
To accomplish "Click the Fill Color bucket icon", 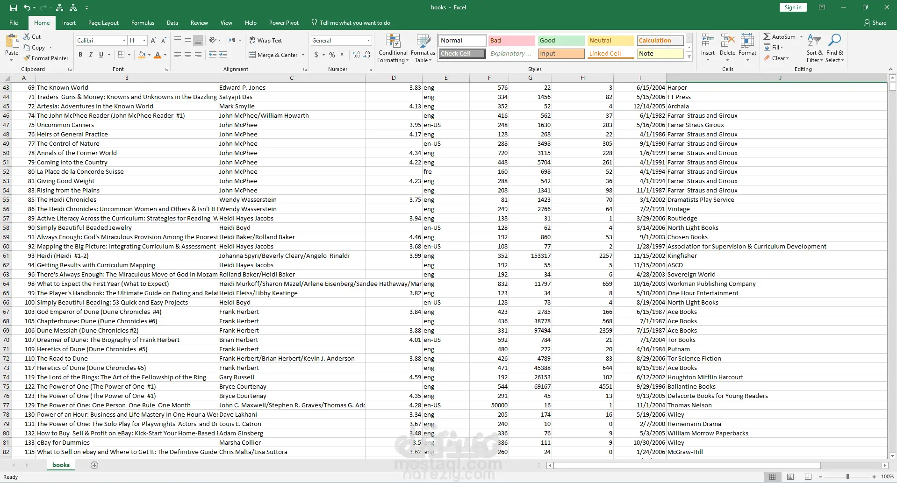I will tap(142, 55).
